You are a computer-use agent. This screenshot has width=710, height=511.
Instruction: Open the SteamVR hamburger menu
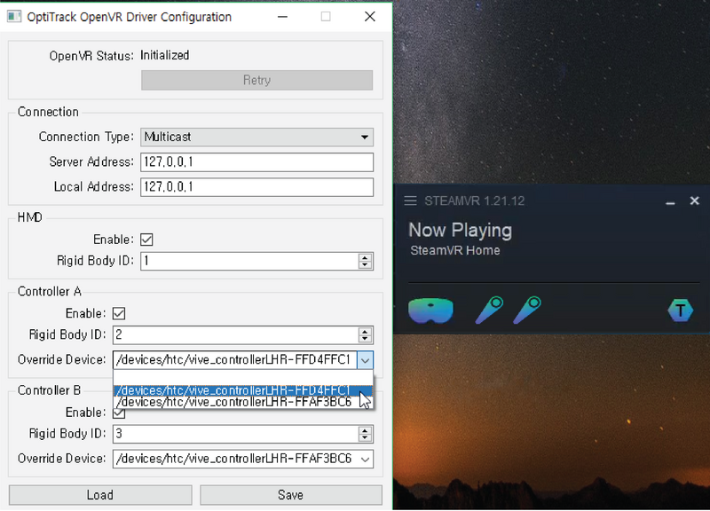pos(410,200)
